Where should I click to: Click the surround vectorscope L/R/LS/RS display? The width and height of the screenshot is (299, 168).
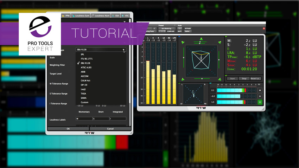[193, 94]
